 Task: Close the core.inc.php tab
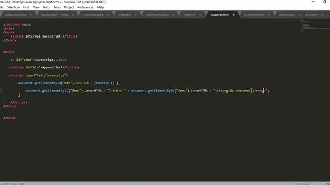[x=299, y=15]
